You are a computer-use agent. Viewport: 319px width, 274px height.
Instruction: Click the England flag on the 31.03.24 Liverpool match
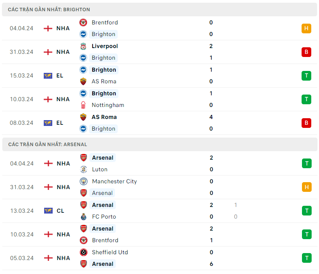click(x=48, y=52)
